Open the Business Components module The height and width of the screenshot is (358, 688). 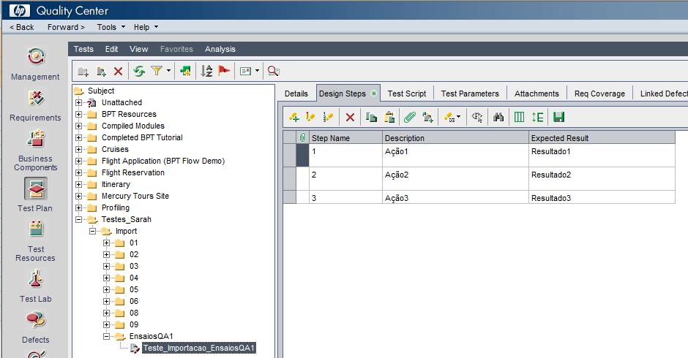[x=35, y=150]
